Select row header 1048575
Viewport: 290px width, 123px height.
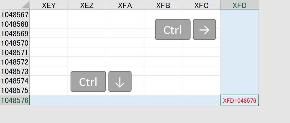click(x=15, y=90)
